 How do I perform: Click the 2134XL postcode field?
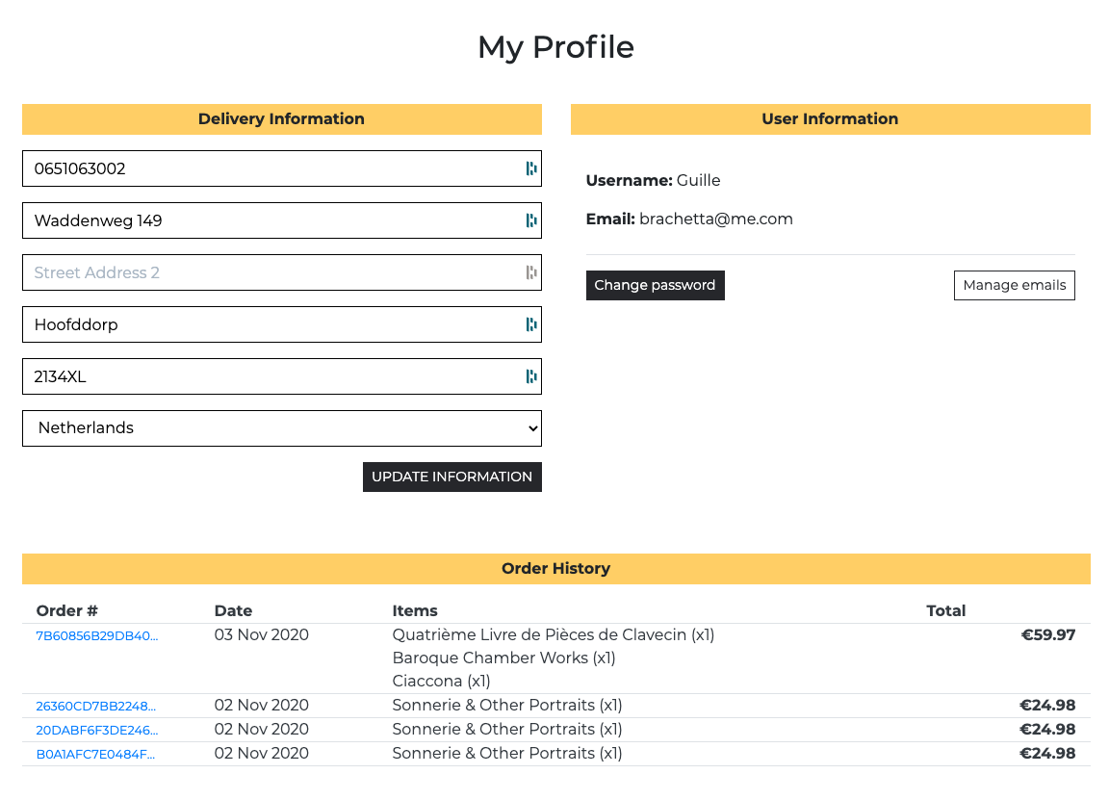coord(281,376)
